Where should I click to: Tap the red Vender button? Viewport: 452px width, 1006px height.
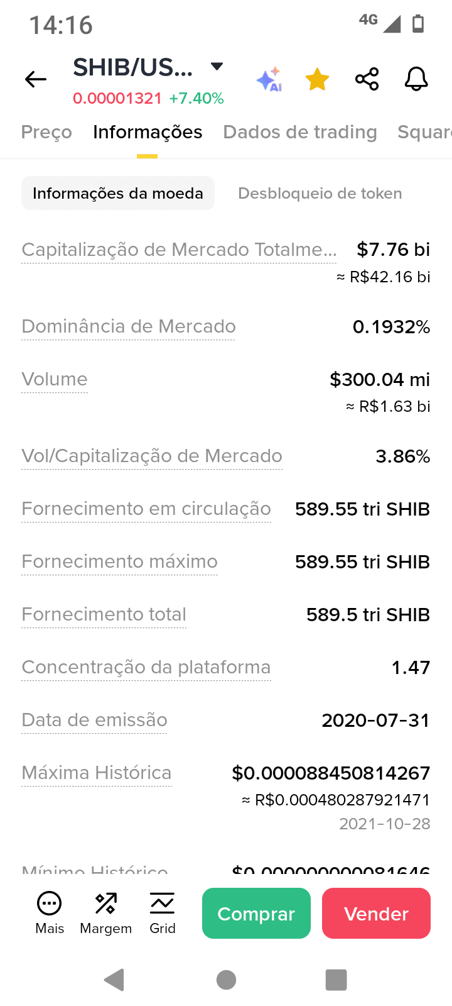(x=376, y=913)
